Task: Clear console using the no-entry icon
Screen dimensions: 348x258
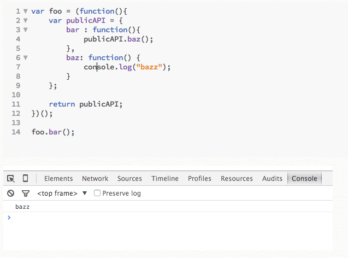Action: (10, 193)
